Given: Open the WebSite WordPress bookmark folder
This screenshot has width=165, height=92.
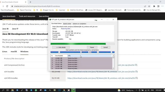Looking at the screenshot, I should 75,10.
